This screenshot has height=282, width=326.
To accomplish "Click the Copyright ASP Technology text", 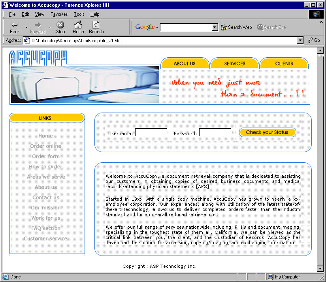I will (160, 266).
